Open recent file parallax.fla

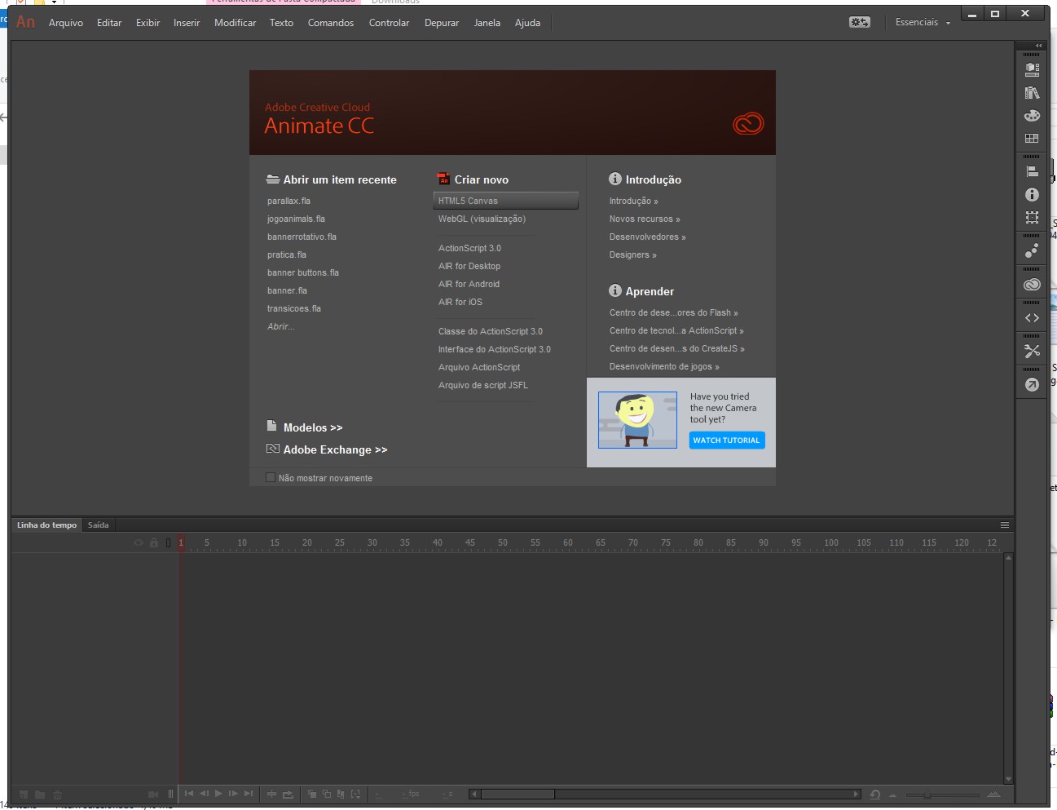pyautogui.click(x=288, y=201)
